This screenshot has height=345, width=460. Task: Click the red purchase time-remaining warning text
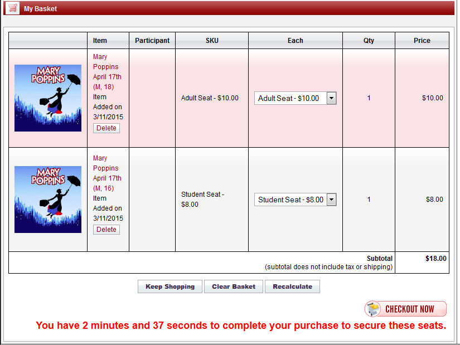[241, 325]
